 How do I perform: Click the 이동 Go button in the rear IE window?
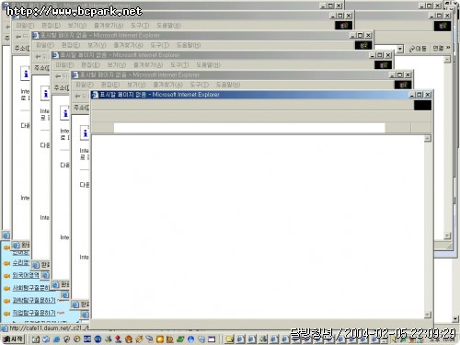[418, 49]
